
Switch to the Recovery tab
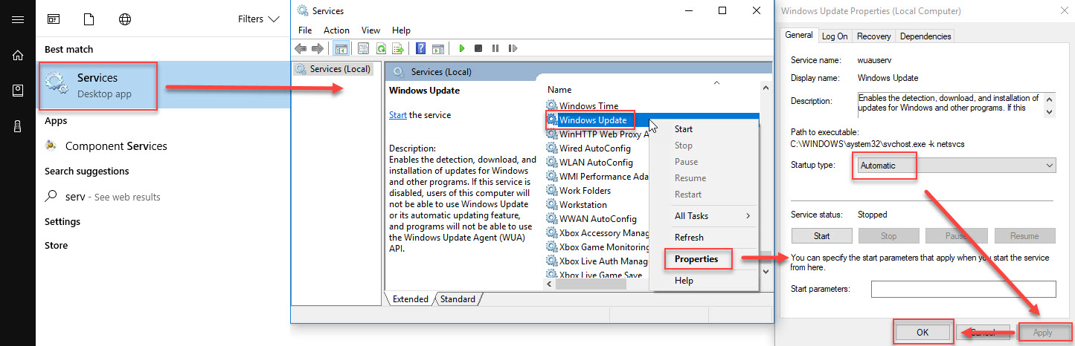tap(873, 36)
